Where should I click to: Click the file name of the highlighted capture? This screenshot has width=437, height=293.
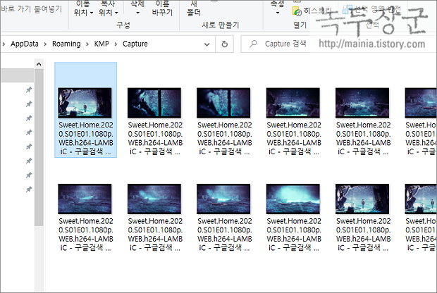tap(86, 138)
